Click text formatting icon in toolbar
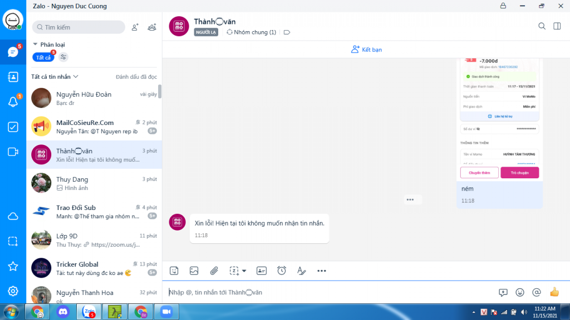570x320 pixels. (x=301, y=271)
